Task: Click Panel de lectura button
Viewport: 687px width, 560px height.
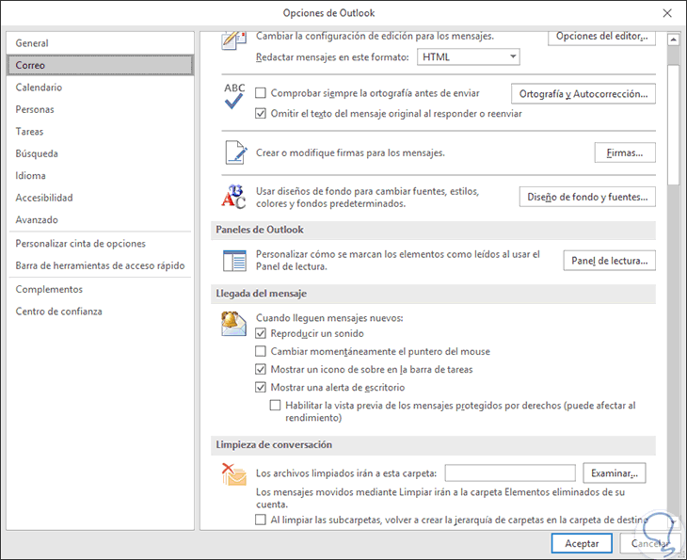Action: click(610, 261)
